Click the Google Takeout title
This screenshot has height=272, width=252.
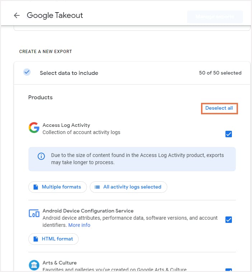55,15
